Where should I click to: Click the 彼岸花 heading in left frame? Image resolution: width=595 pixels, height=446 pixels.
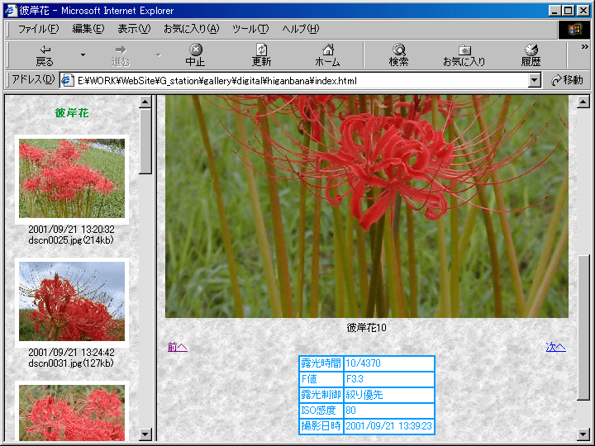click(72, 112)
